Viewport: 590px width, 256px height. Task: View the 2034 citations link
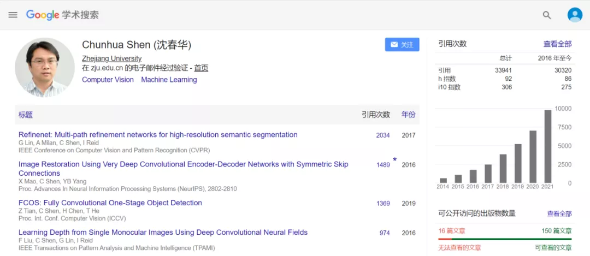pos(383,135)
